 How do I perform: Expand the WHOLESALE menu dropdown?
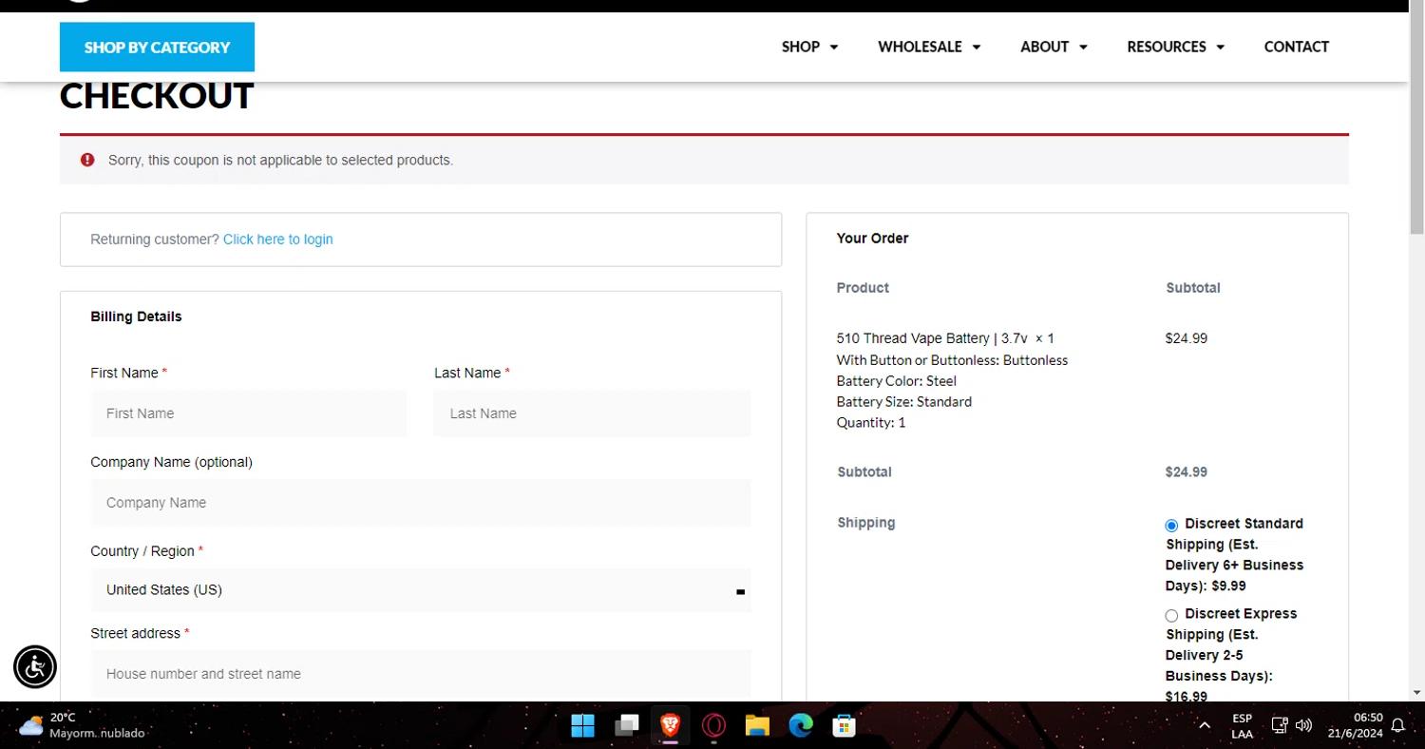point(929,47)
